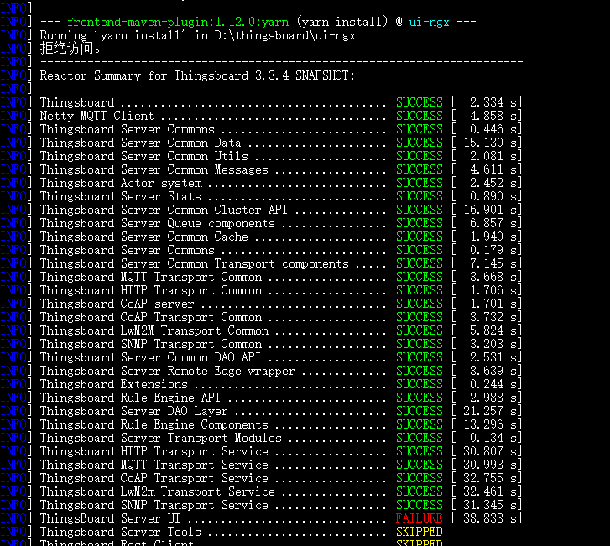Click 'Thingsboard CoAP Transport Common' row text

[x=150, y=317]
